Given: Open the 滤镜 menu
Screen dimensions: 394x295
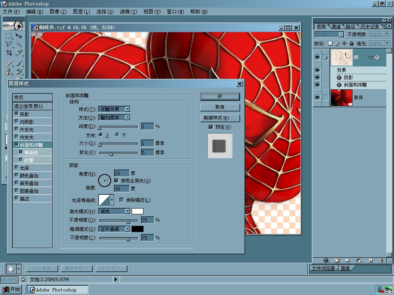Looking at the screenshot, I should [x=129, y=12].
